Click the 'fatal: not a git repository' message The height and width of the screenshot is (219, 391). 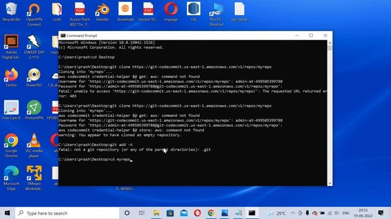click(x=134, y=150)
